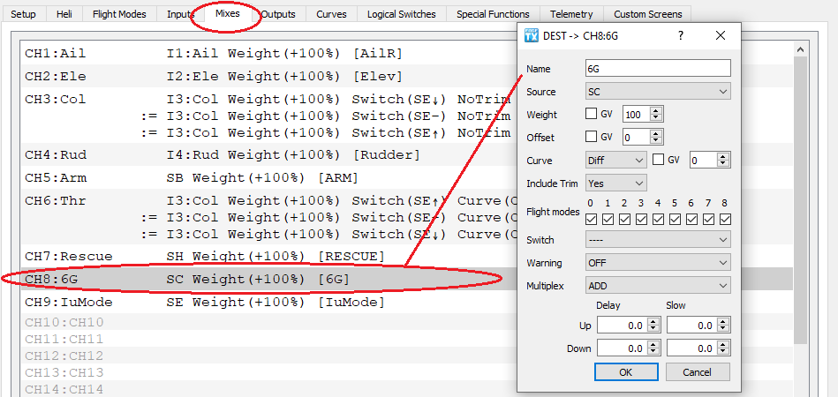Toggle flight mode 8 checkbox
Screen dimensions: 838x397
(725, 219)
